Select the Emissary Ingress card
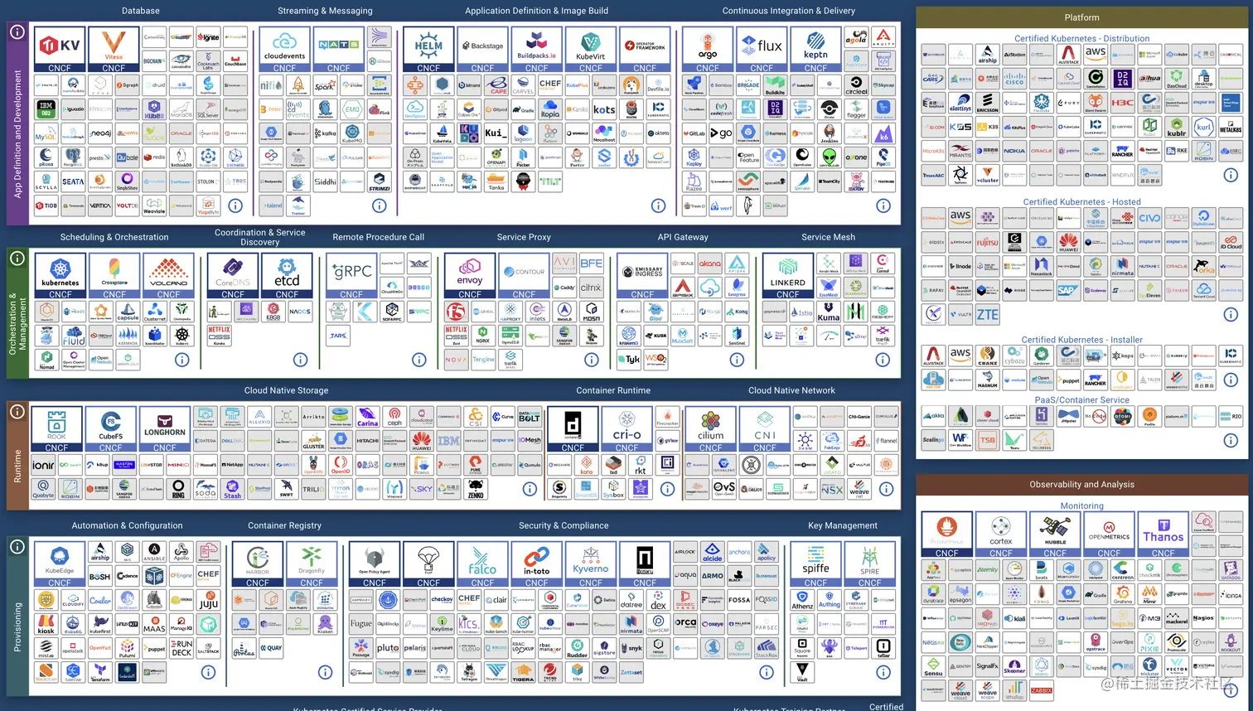The height and width of the screenshot is (711, 1253). pos(642,276)
